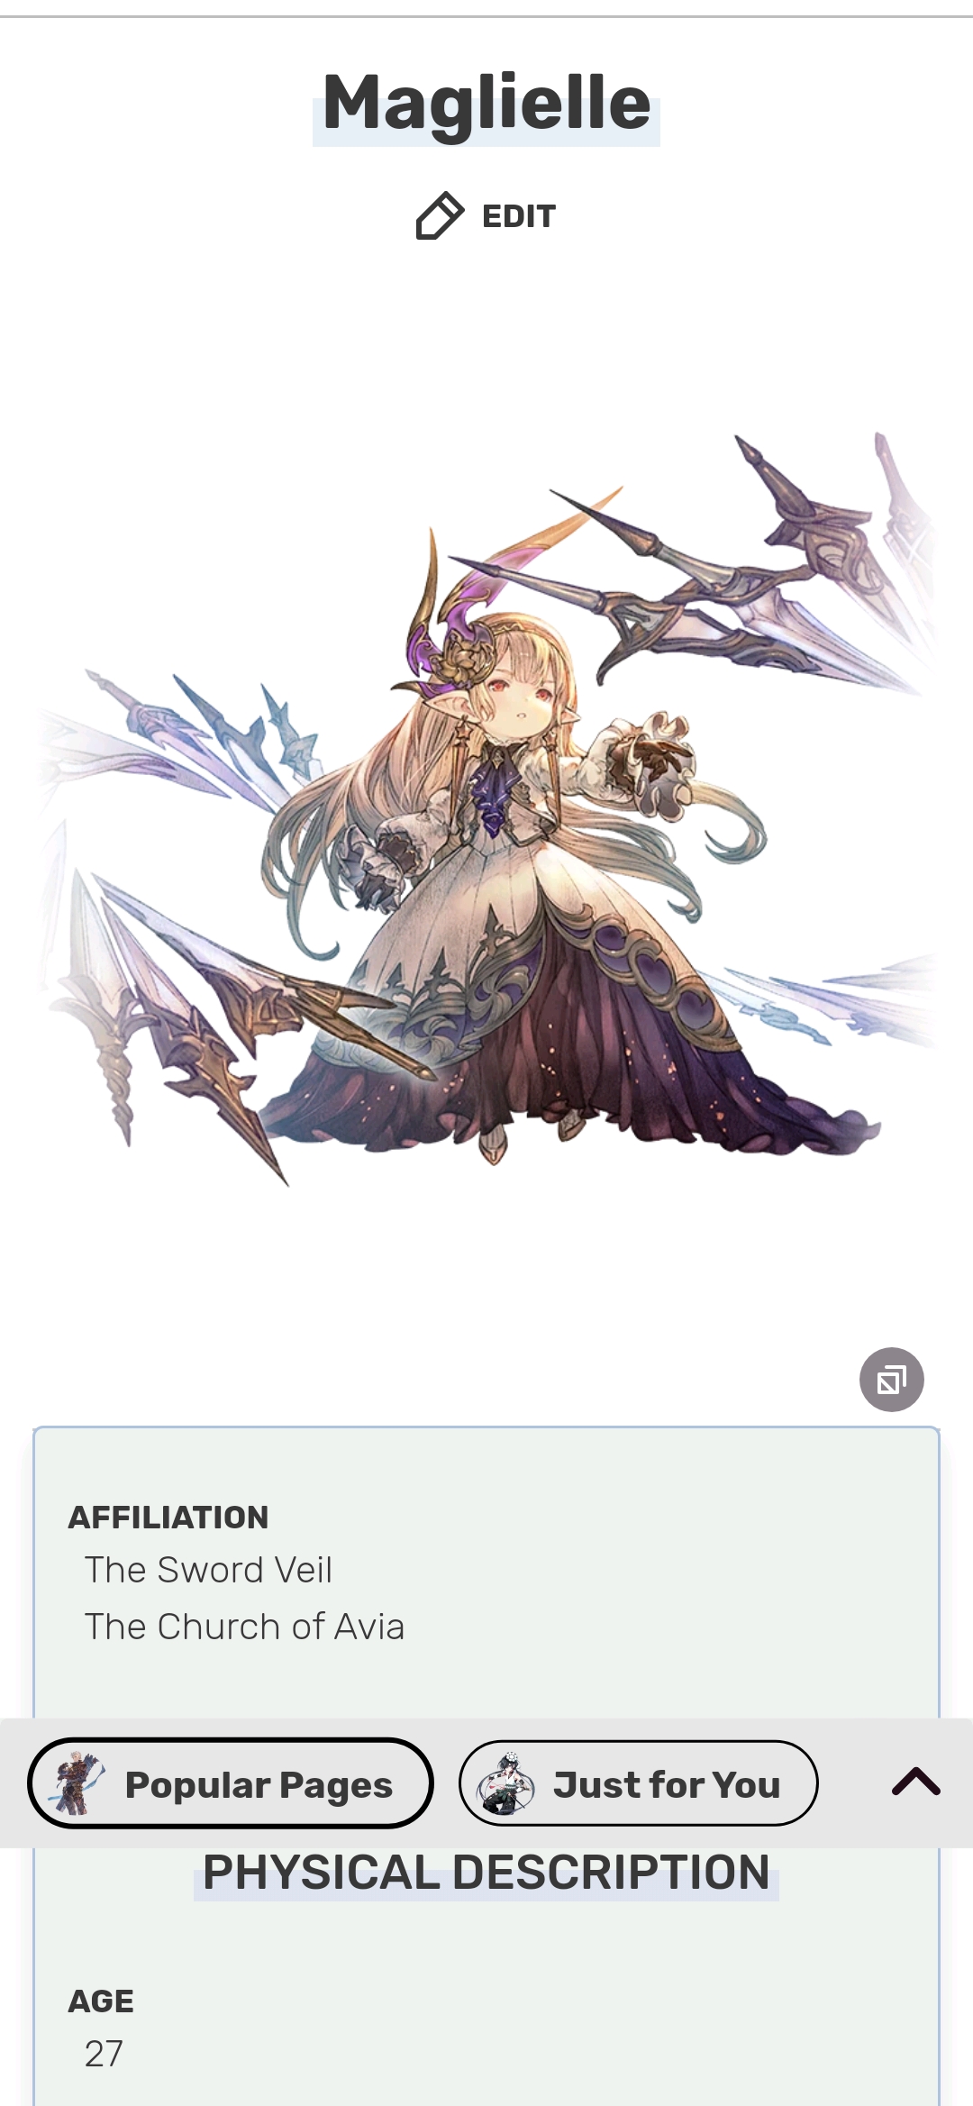Click the AGE field label
Screen dimensions: 973x2106
101,2001
